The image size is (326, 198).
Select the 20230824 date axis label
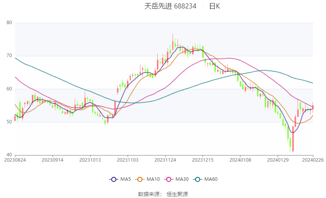coord(15,160)
